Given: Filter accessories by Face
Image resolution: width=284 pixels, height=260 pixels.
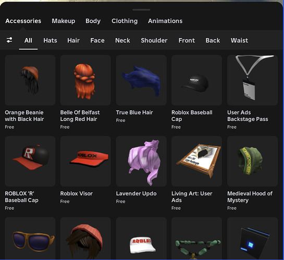Looking at the screenshot, I should click(x=97, y=40).
